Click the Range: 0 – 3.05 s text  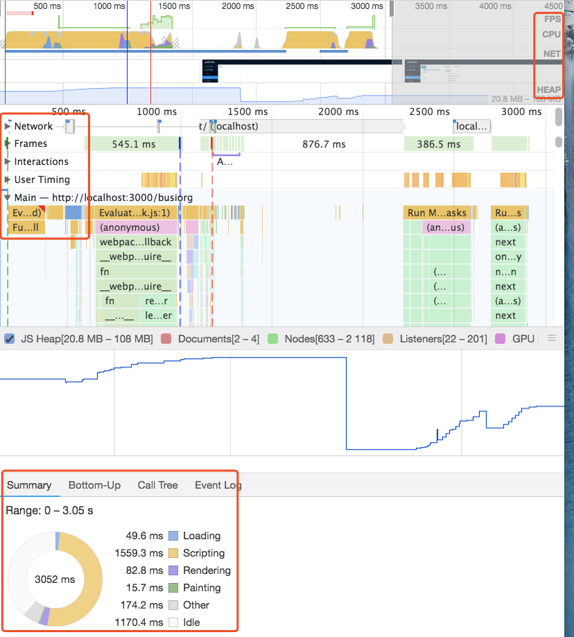click(x=49, y=511)
